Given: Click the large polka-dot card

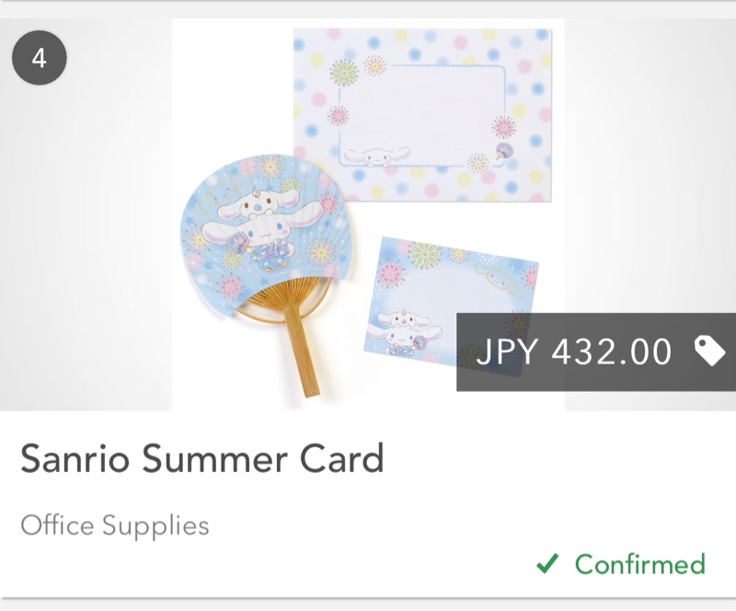Looking at the screenshot, I should 422,110.
